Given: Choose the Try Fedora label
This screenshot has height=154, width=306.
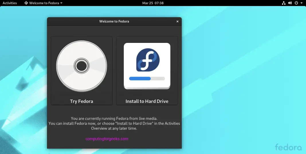Looking at the screenshot, I should [x=82, y=101].
